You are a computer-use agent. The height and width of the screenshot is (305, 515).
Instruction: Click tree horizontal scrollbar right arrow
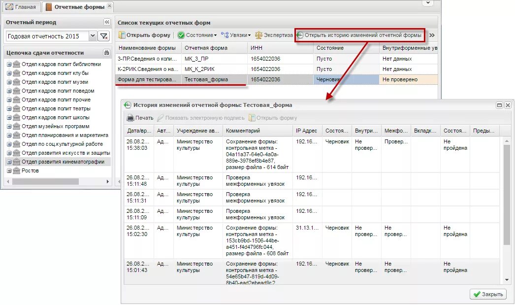coord(107,181)
